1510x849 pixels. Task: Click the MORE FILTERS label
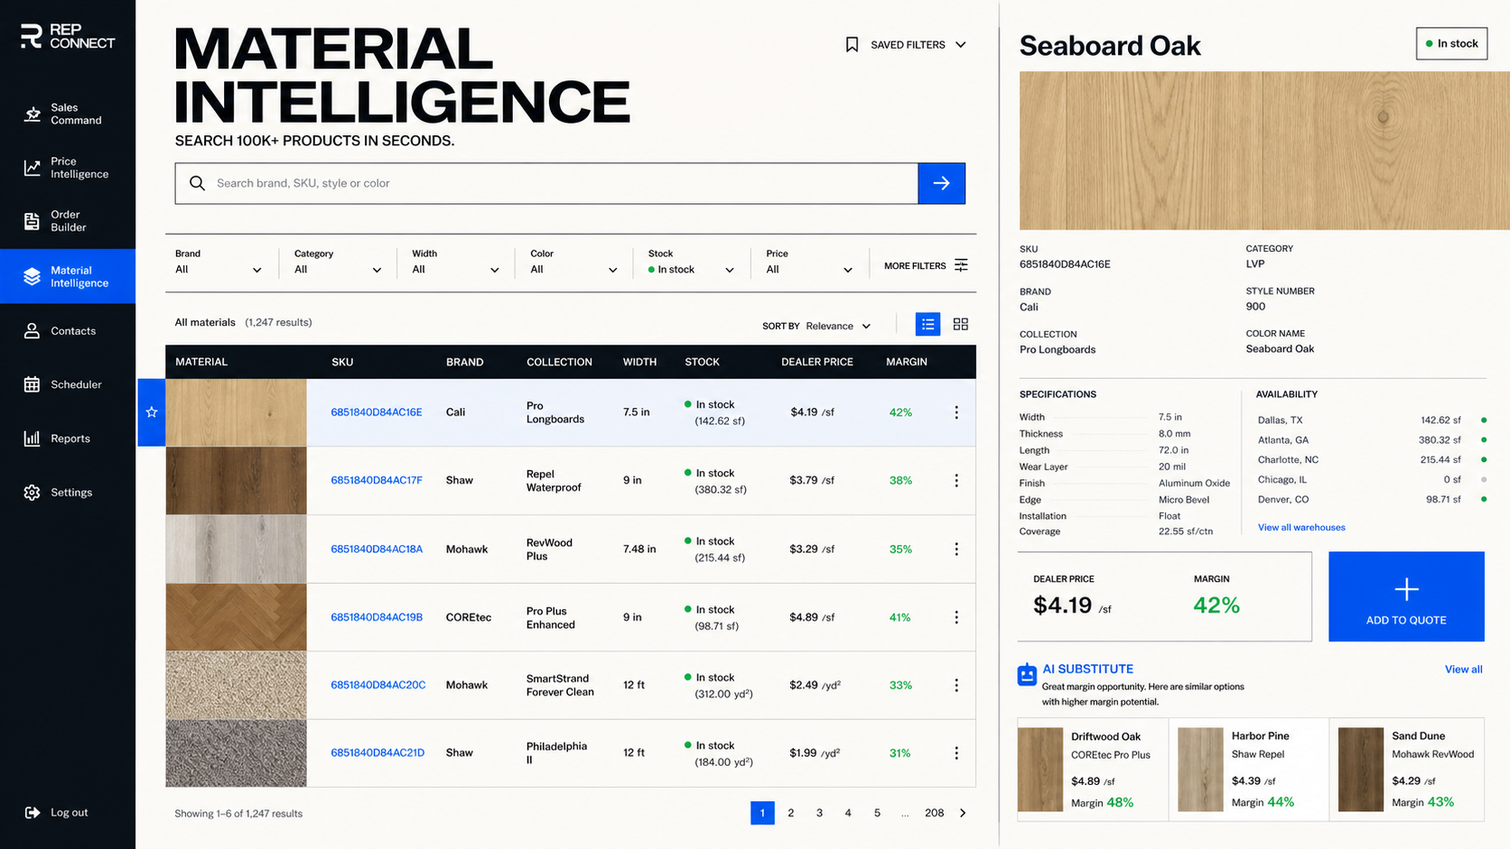click(x=915, y=266)
